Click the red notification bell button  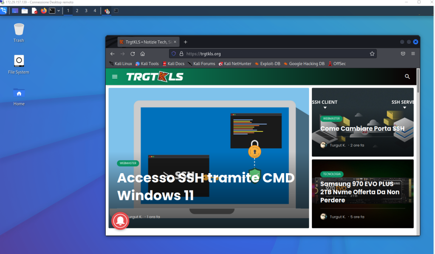(x=121, y=220)
